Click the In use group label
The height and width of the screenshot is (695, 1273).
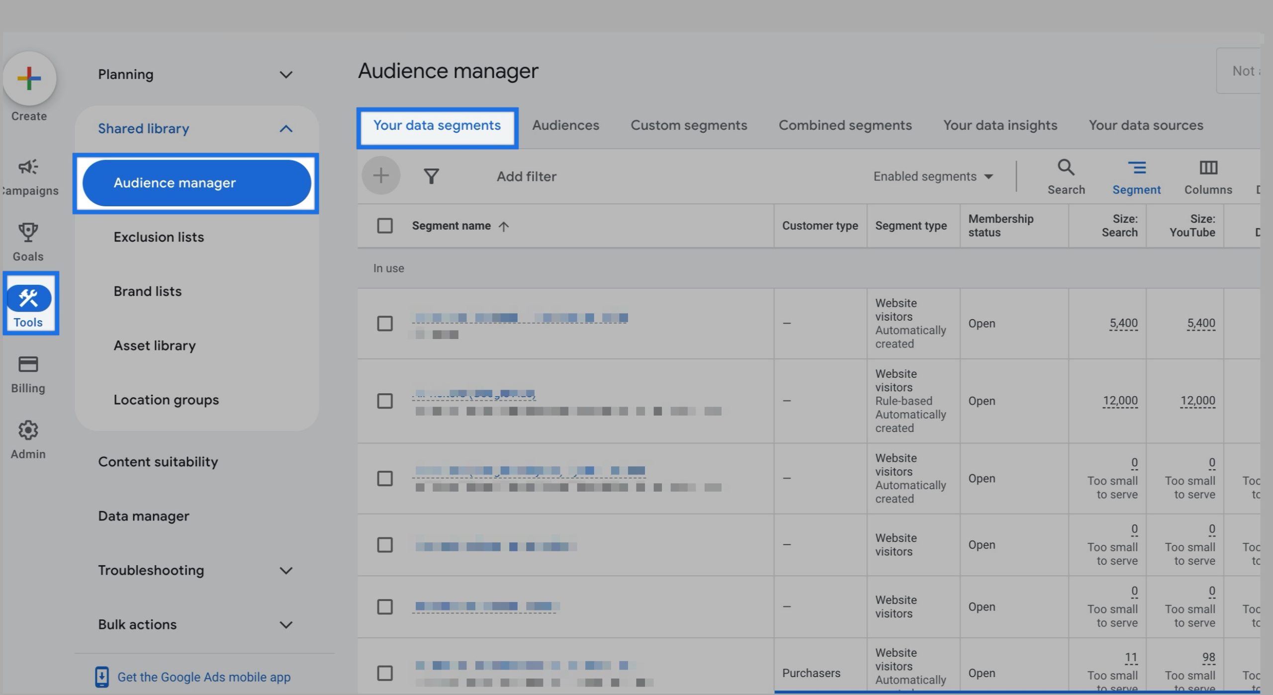tap(388, 268)
